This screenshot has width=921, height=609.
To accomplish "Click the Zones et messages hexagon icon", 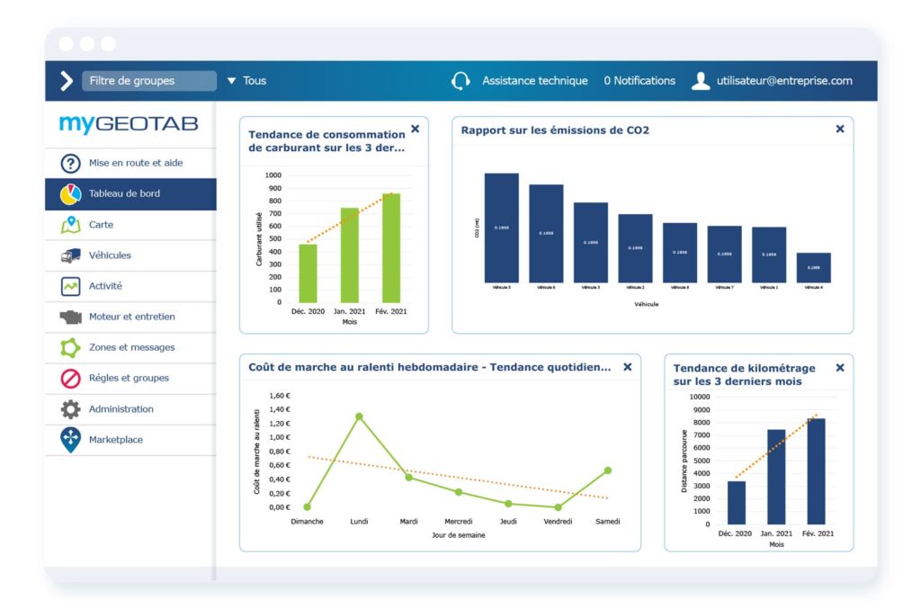I will click(x=70, y=347).
